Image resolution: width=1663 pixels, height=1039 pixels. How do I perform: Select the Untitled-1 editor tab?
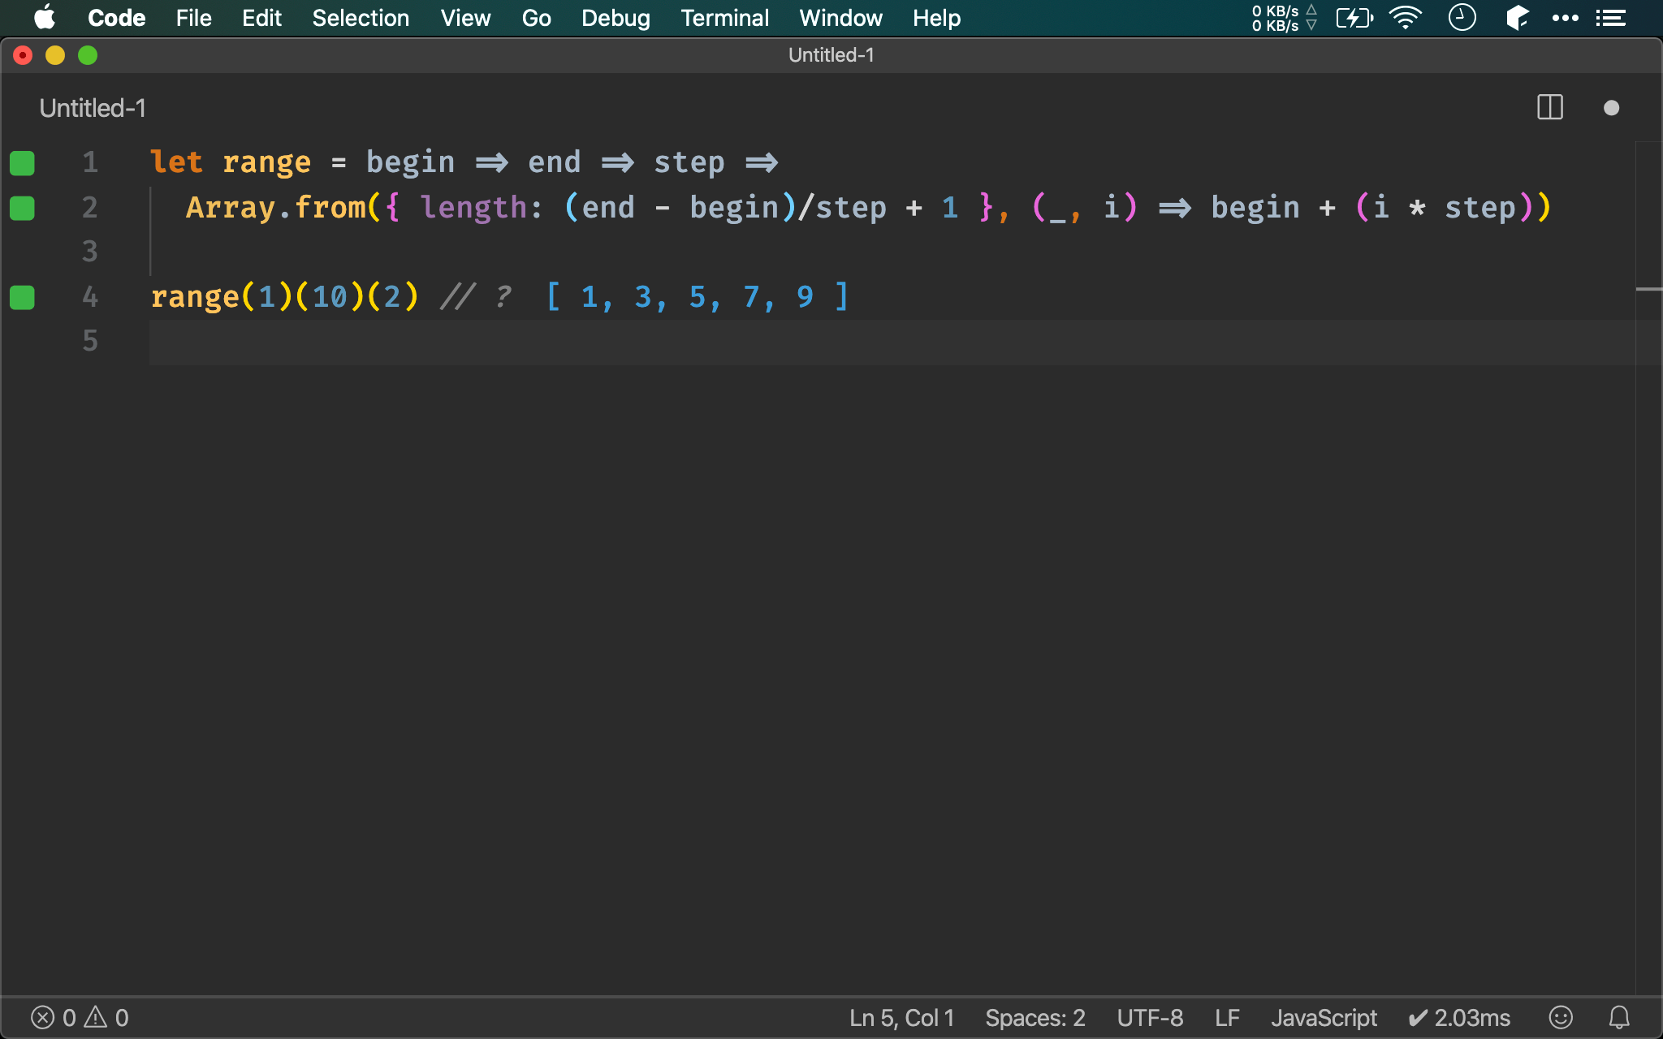(93, 108)
